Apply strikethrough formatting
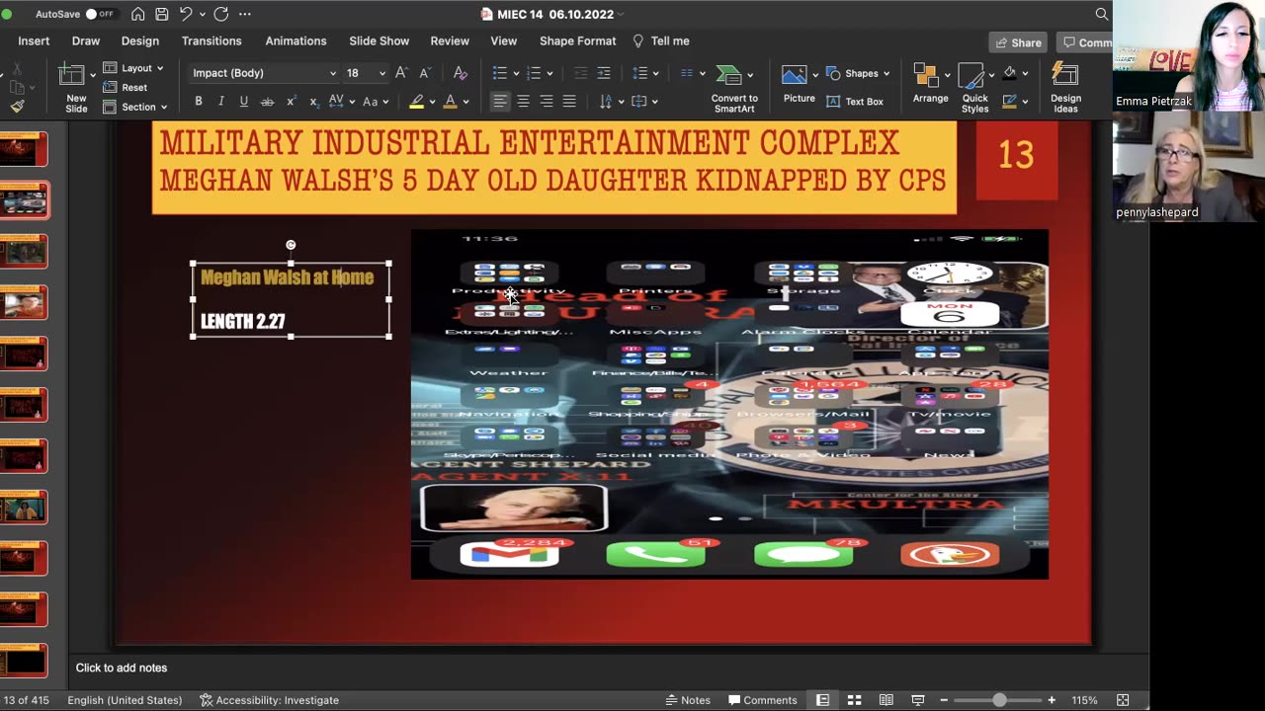The image size is (1265, 711). click(x=267, y=101)
